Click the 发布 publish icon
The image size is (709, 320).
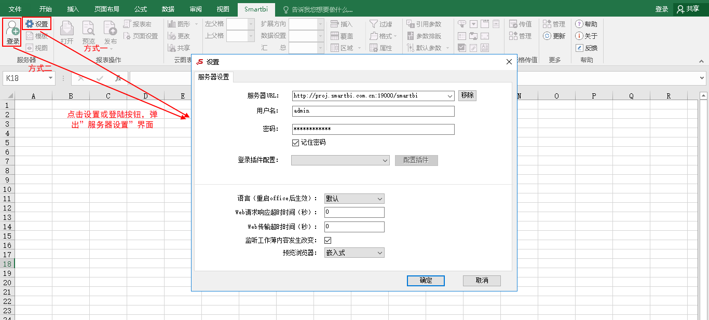pos(110,32)
